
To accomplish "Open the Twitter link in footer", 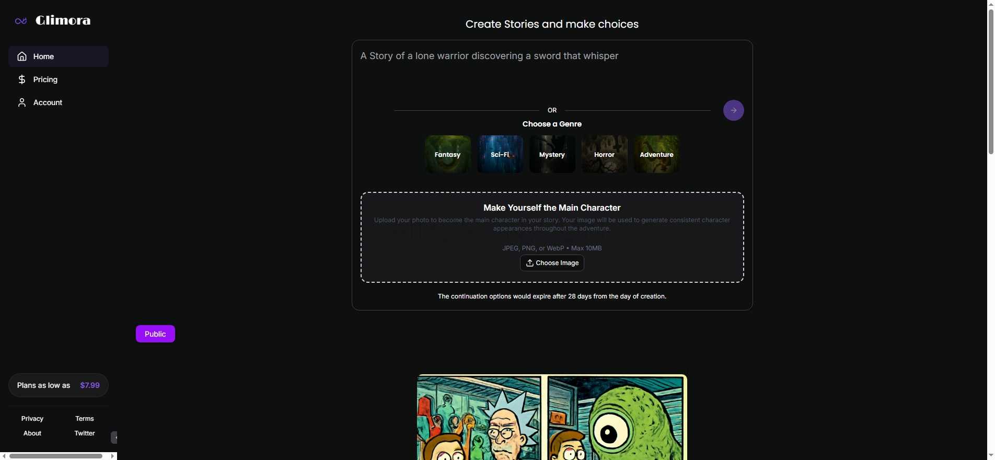I will coord(85,433).
